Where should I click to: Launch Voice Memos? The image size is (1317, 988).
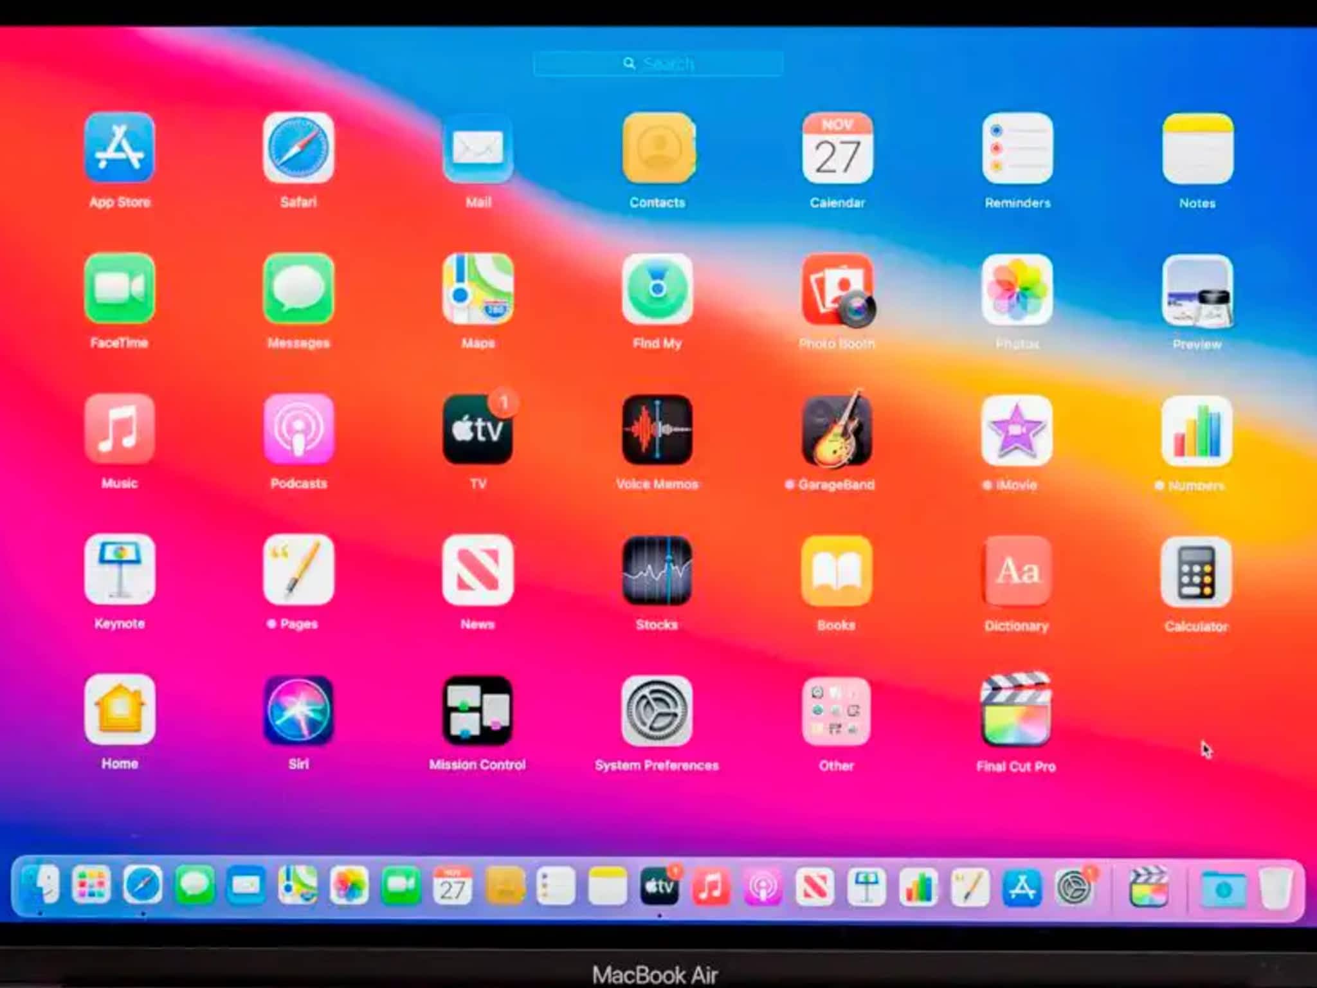pyautogui.click(x=657, y=429)
